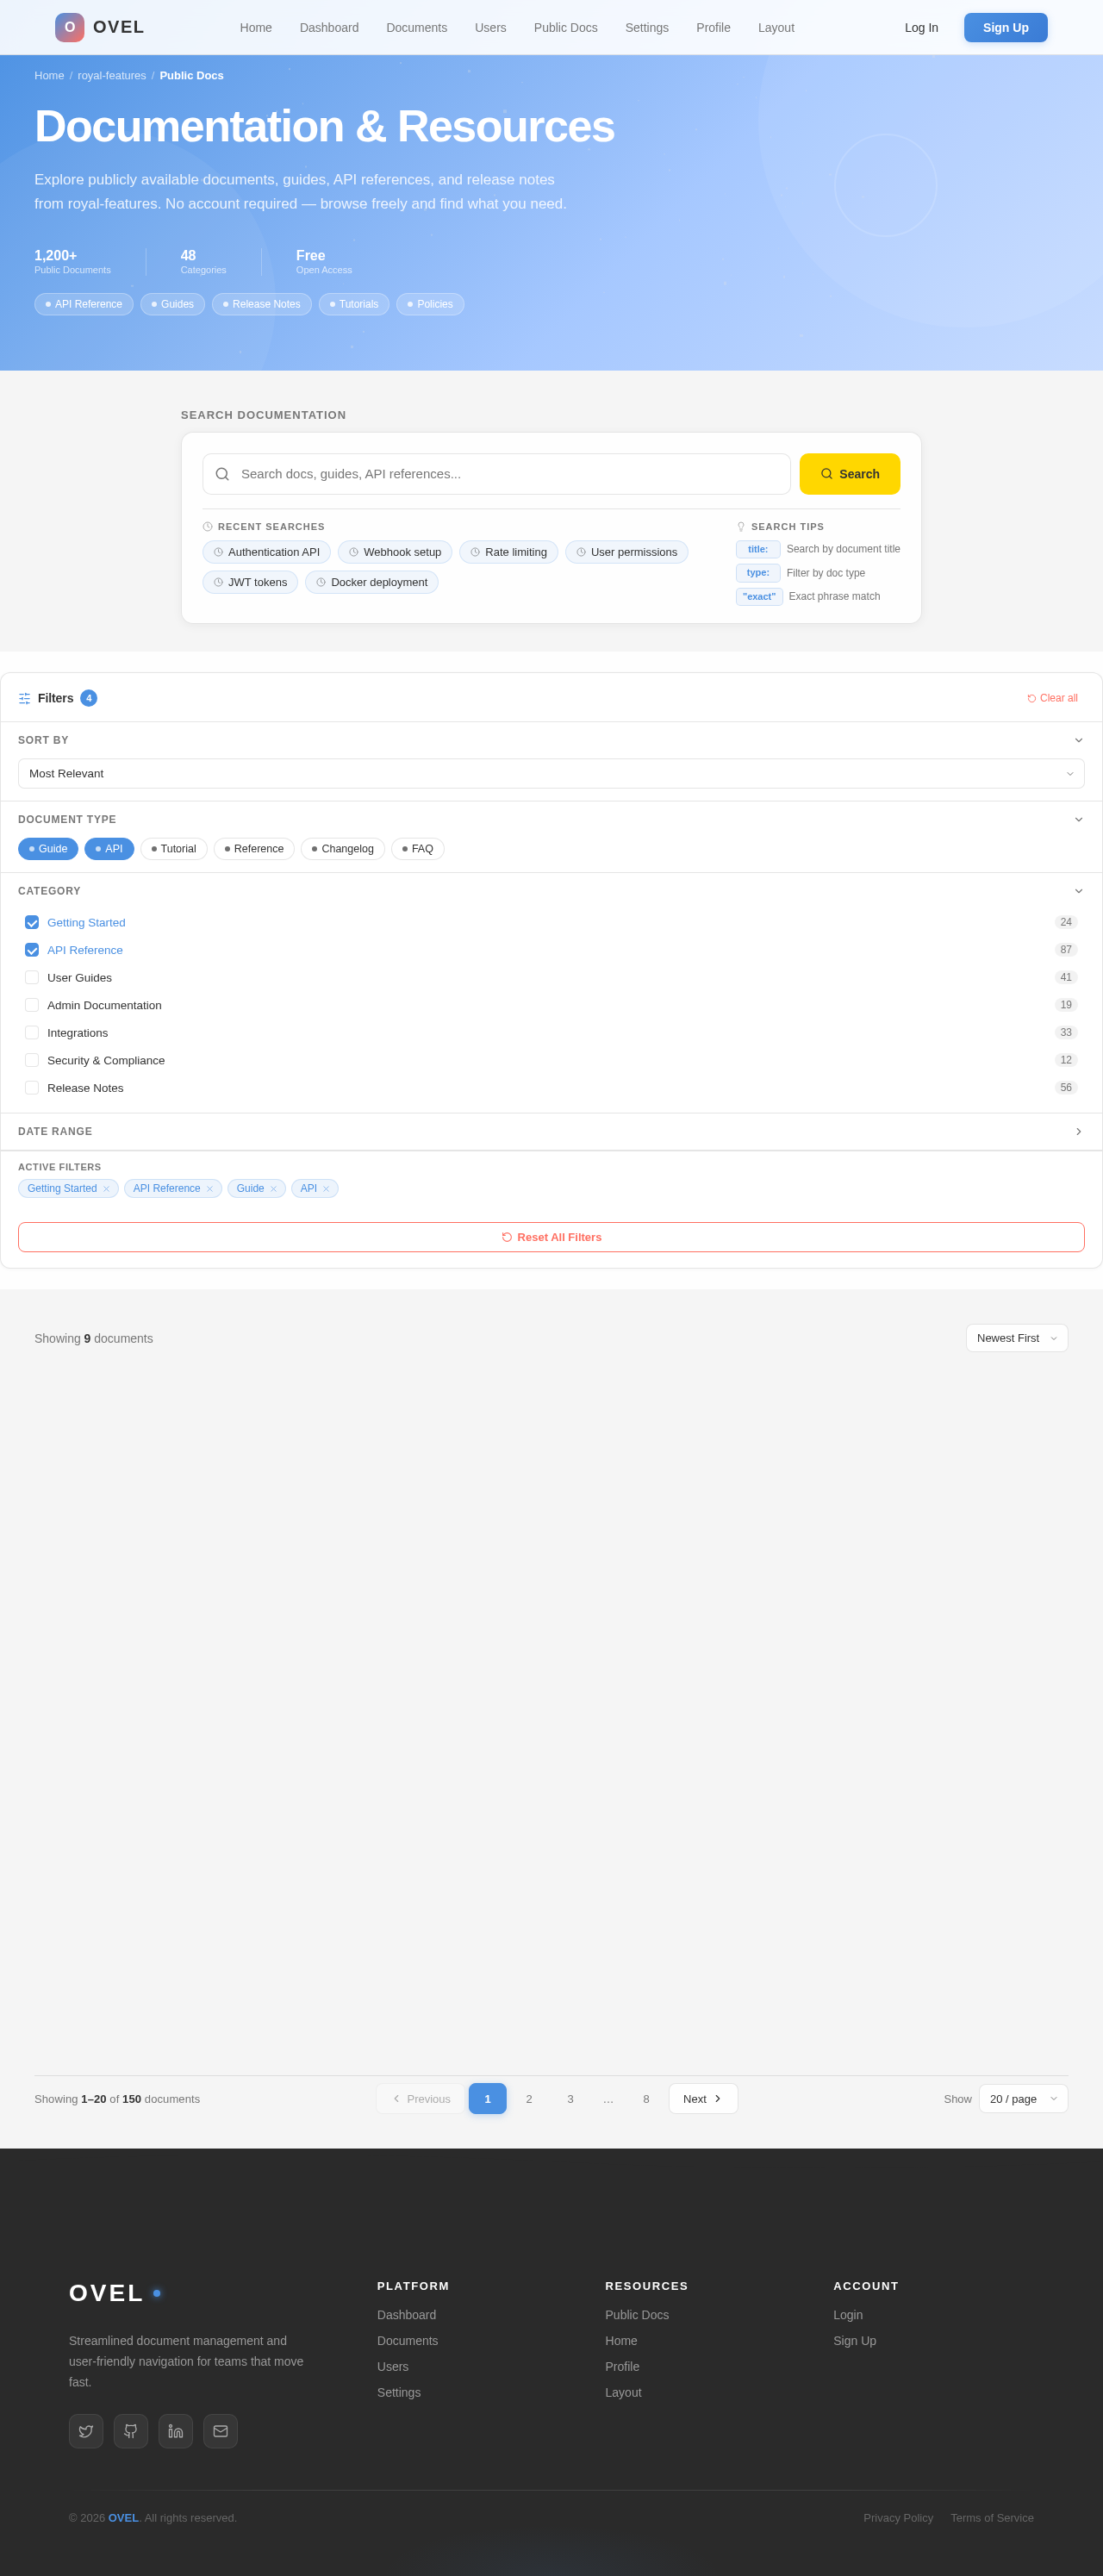
Task: Click the magnifier icon inside search field
Action: [x=222, y=474]
